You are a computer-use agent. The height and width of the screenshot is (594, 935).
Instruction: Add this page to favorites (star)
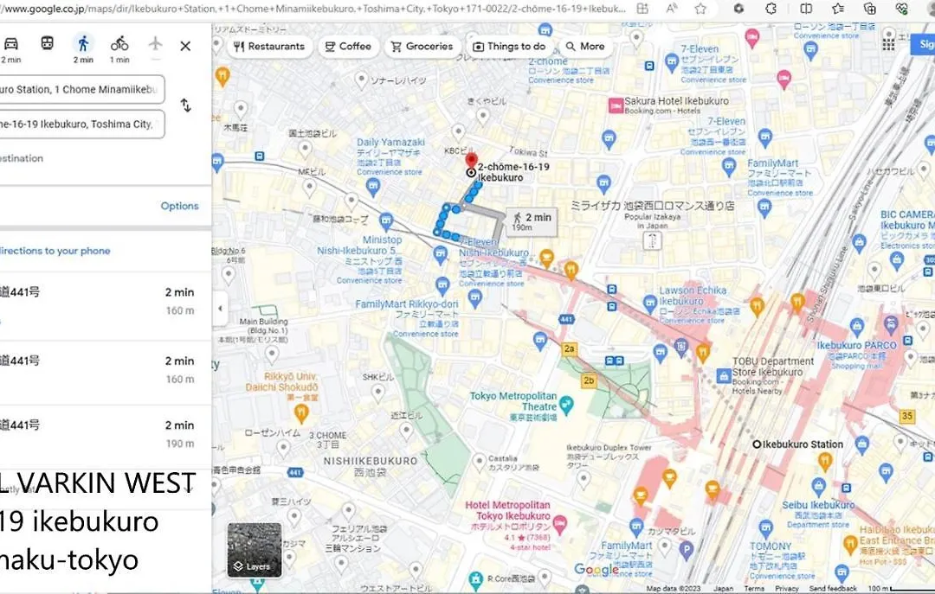click(x=700, y=9)
